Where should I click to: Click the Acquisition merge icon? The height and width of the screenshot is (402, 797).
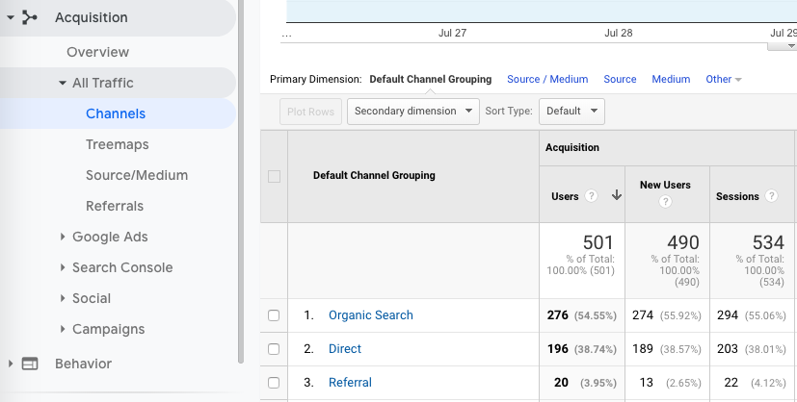[30, 17]
